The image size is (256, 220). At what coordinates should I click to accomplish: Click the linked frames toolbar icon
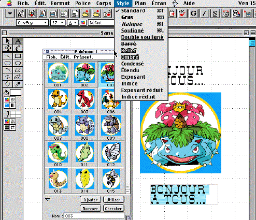tap(237, 13)
